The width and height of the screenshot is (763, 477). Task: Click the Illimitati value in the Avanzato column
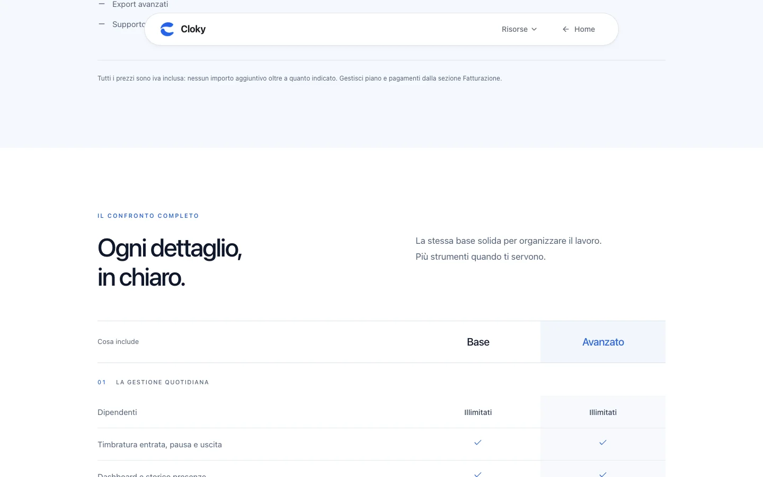click(x=603, y=412)
